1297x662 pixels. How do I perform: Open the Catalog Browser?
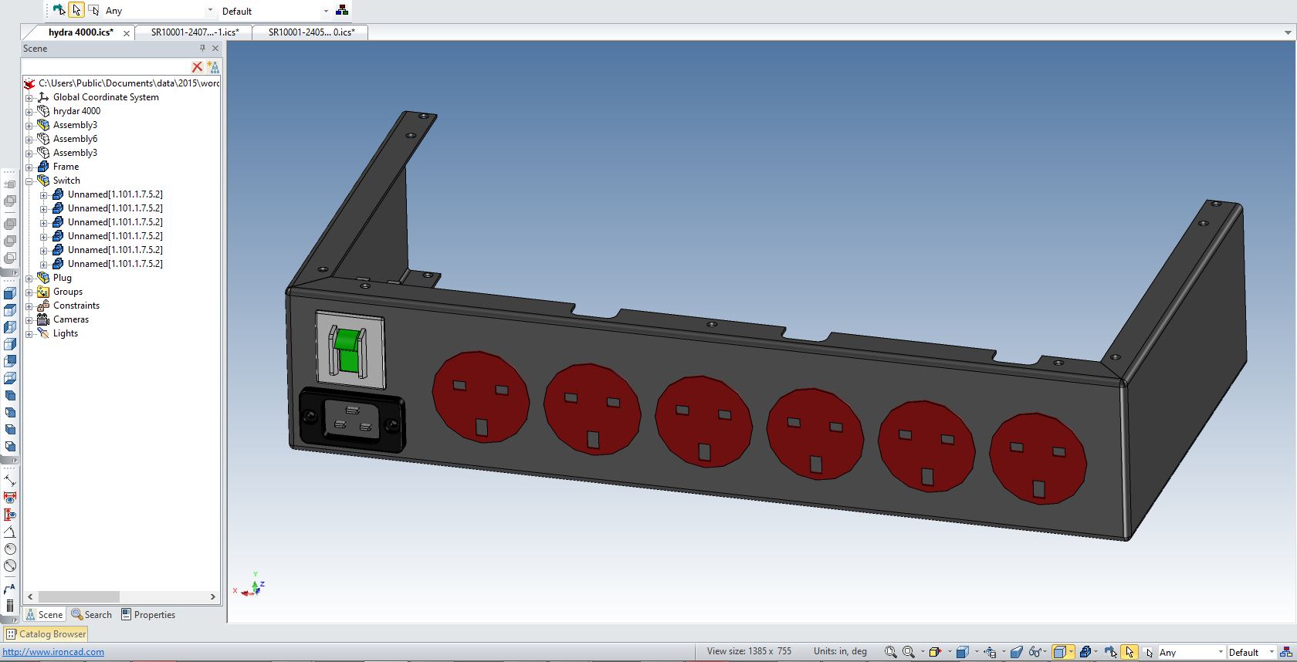tap(46, 634)
